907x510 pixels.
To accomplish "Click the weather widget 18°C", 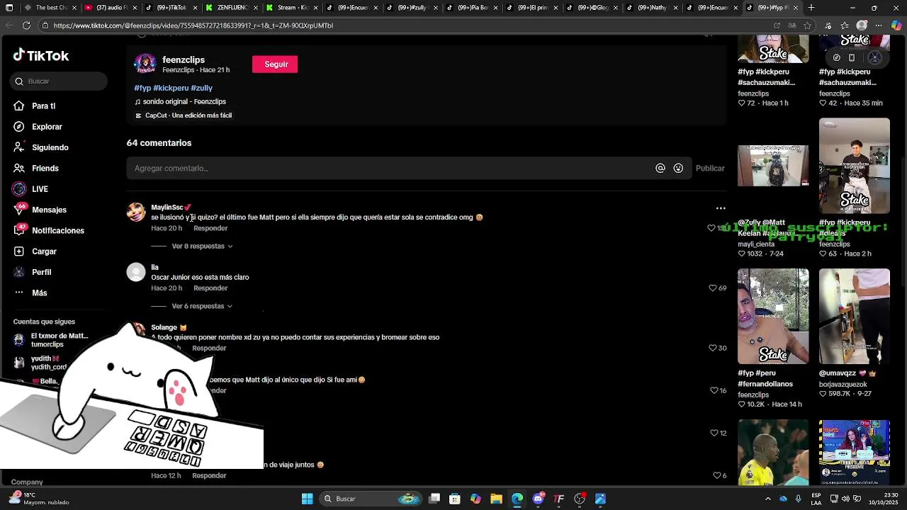I will tap(39, 499).
